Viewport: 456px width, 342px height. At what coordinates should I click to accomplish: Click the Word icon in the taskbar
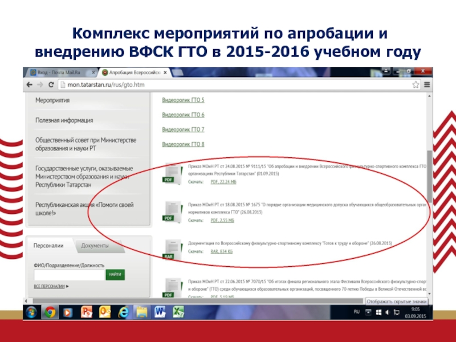(160, 312)
